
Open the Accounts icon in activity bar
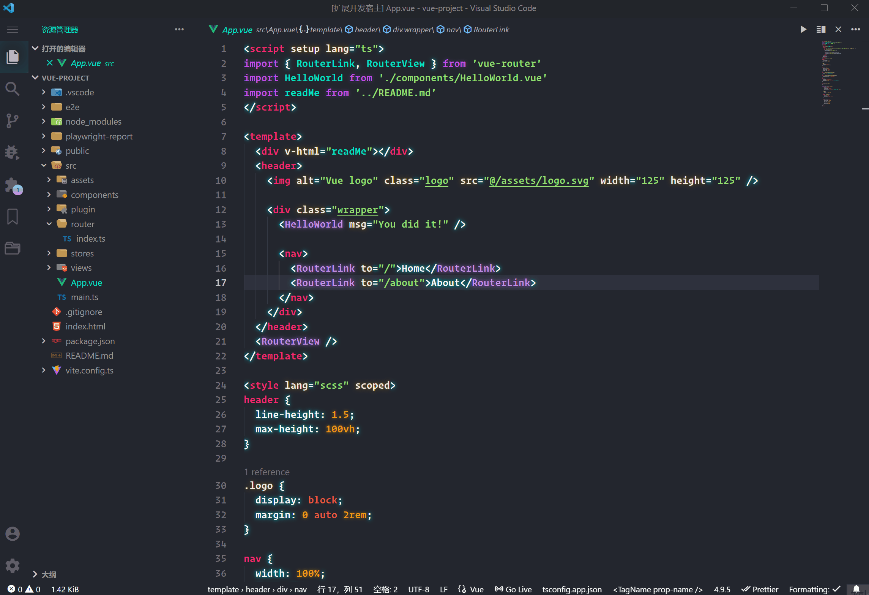pos(13,534)
